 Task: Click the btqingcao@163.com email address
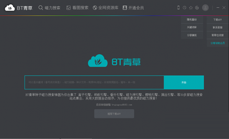[x=122, y=105]
